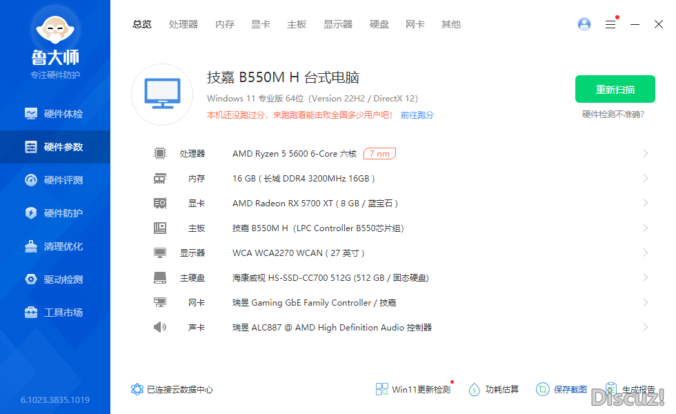Click the monitor icon in 显示器 row
The height and width of the screenshot is (414, 676).
pos(160,253)
